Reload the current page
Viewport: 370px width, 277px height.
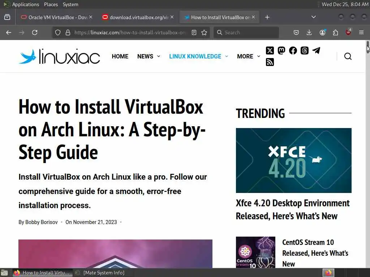tap(35, 32)
